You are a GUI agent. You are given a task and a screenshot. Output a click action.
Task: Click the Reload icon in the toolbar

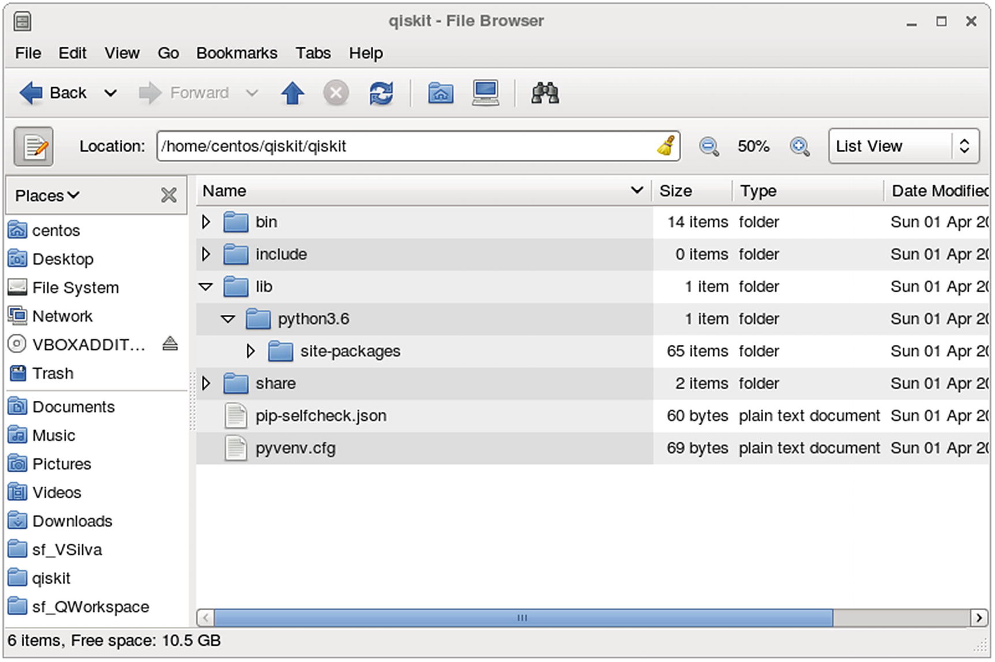click(381, 93)
